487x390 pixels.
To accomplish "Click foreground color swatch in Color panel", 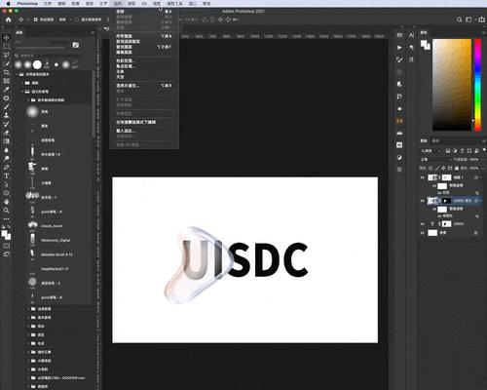I will coord(424,43).
